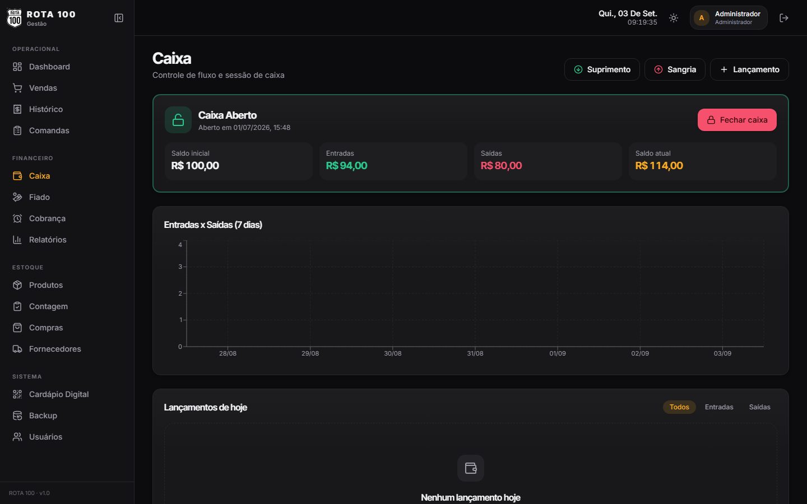This screenshot has width=807, height=504.
Task: Click the 28/08 label on the chart axis
Action: point(228,353)
